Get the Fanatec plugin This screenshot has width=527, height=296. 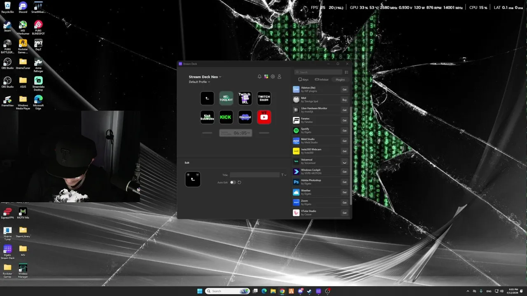coord(345,120)
